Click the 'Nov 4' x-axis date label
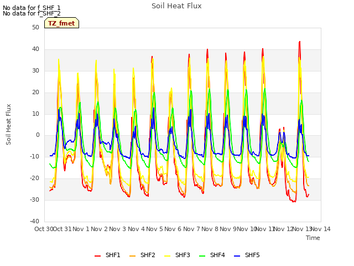354x266 pixels. click(x=137, y=229)
